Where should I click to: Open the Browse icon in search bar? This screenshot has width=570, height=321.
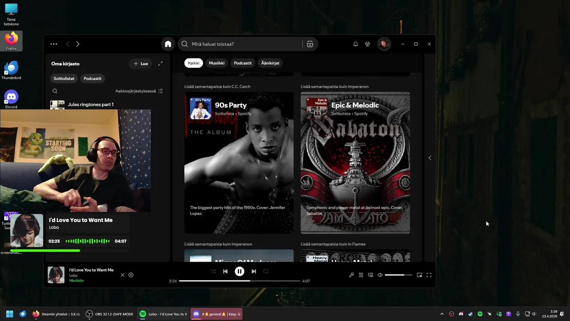click(310, 44)
